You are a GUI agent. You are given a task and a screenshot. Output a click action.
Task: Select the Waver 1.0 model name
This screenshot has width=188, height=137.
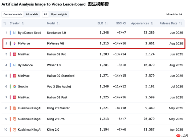click(54, 65)
